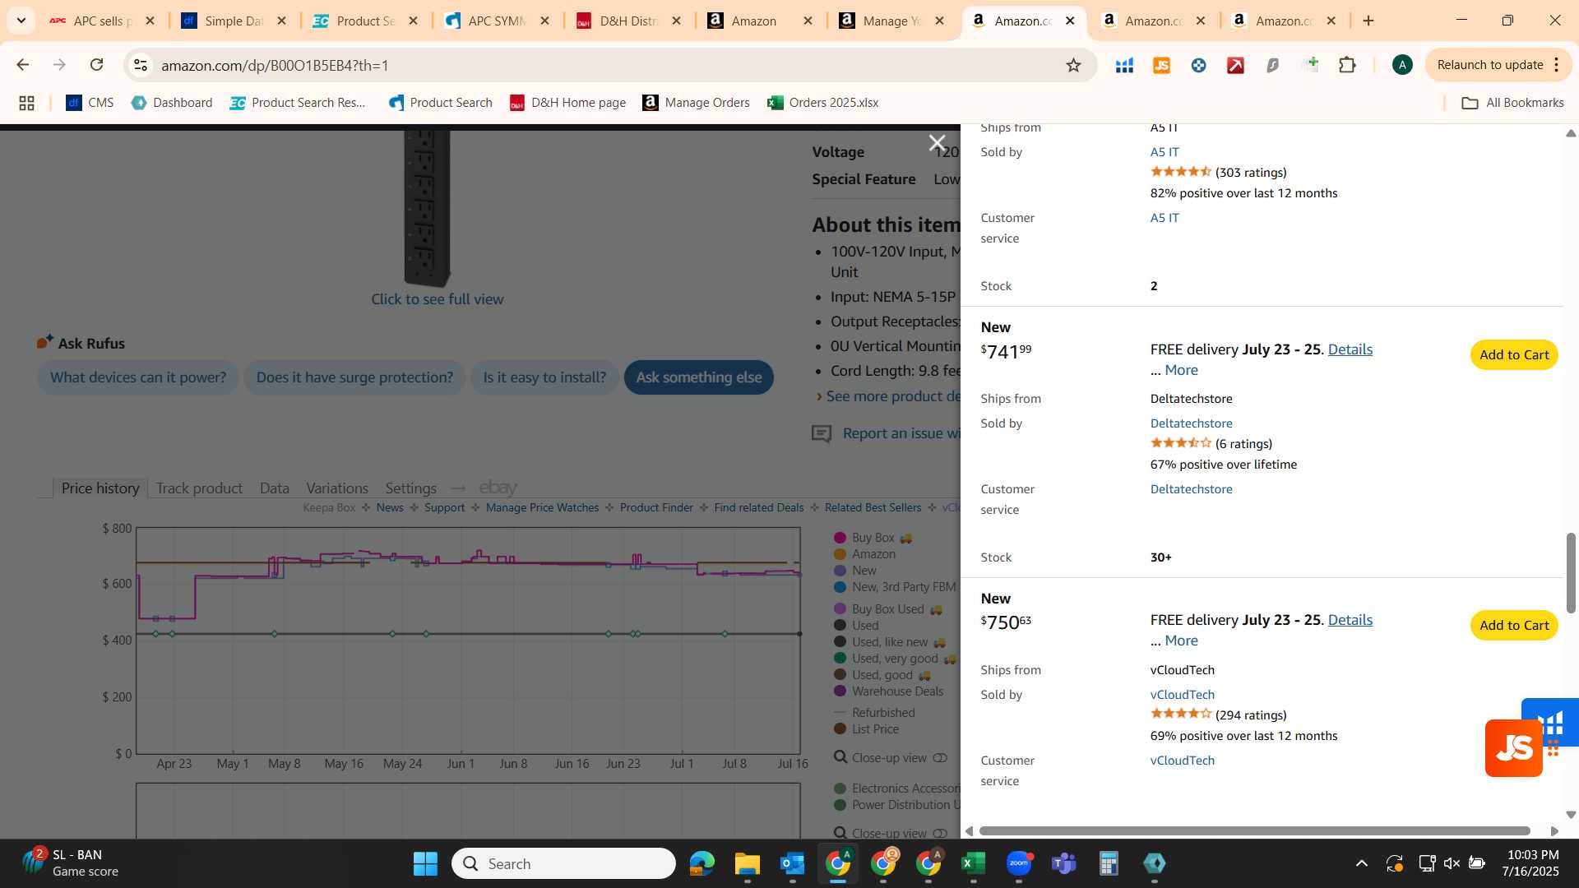Open All Bookmarks folder
The height and width of the screenshot is (888, 1579).
(1512, 103)
